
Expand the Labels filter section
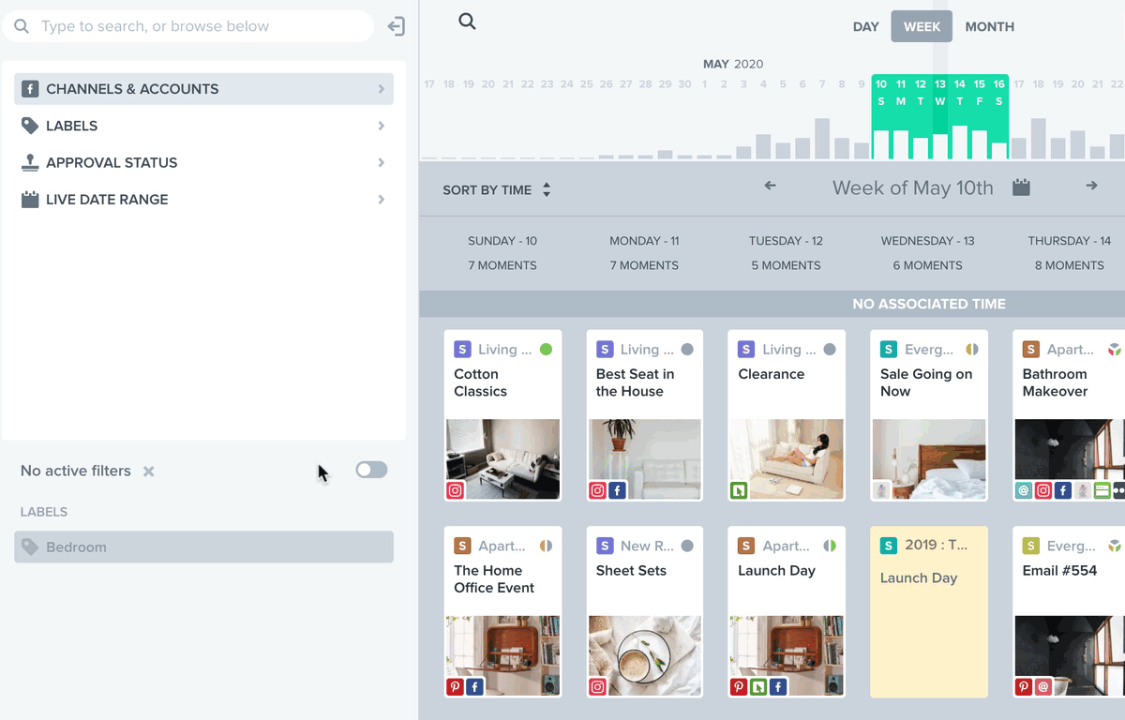point(203,126)
